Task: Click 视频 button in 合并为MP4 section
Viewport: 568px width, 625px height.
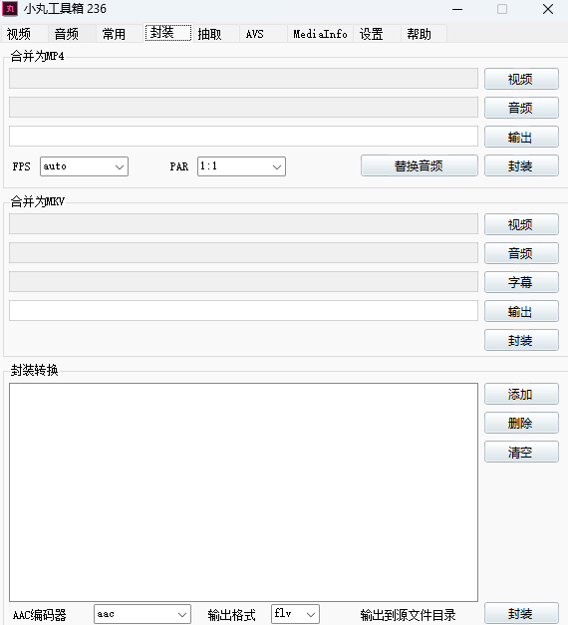Action: tap(521, 79)
